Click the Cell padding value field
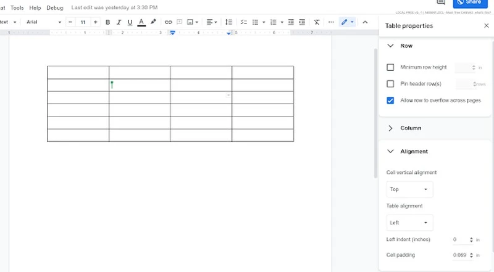 tap(460, 255)
